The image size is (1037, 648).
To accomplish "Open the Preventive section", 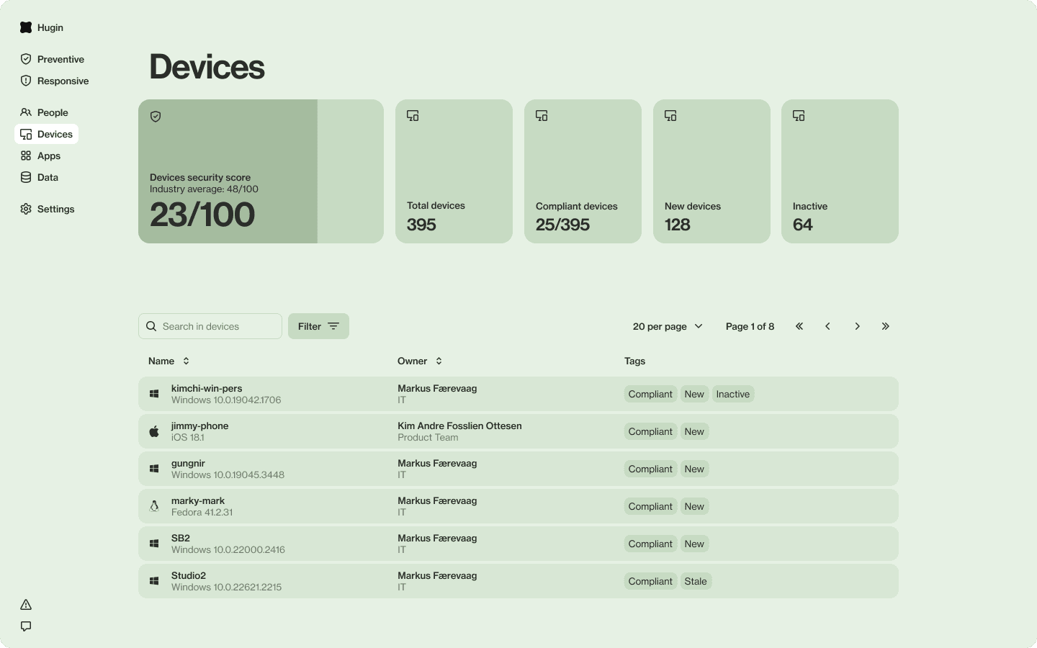I will pyautogui.click(x=53, y=59).
